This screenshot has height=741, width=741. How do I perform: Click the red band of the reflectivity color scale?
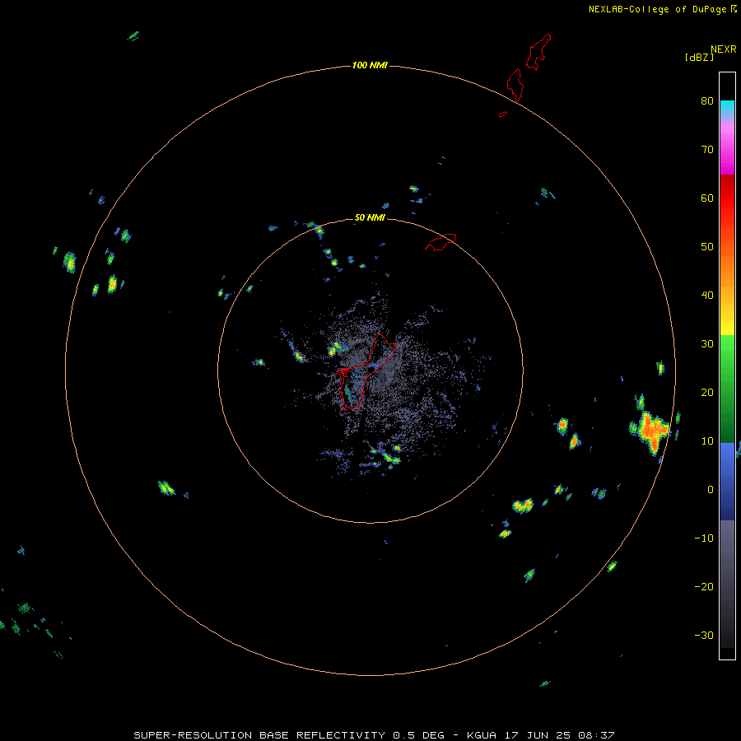click(727, 198)
